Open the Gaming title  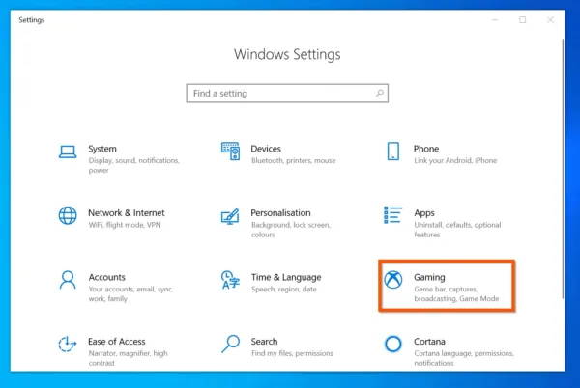(x=429, y=277)
